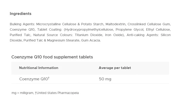Click the word Maltodextrin

[x=112, y=24]
